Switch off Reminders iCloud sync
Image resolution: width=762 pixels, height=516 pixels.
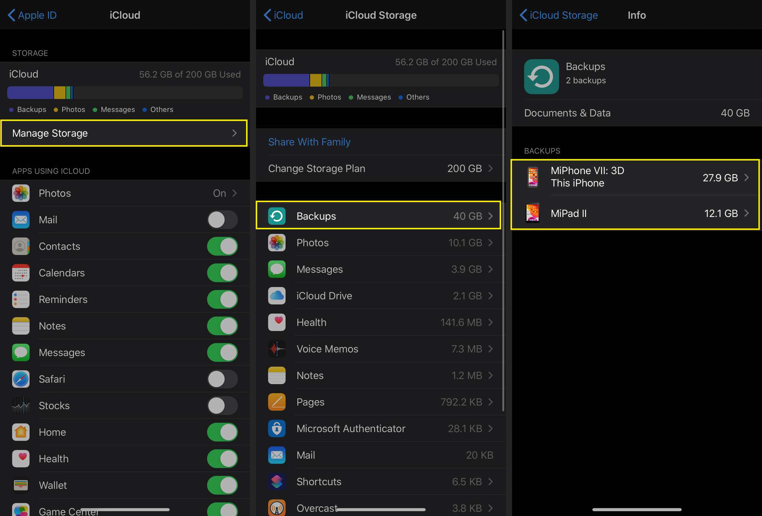click(x=223, y=299)
